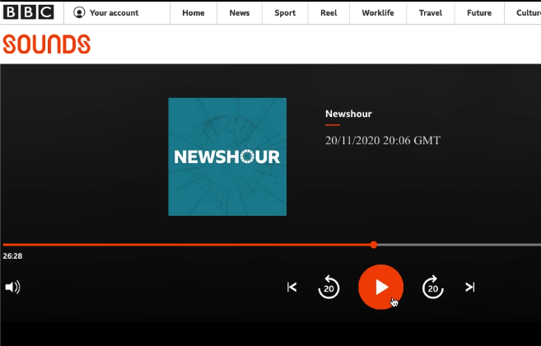The image size is (541, 346).
Task: Skip forward 20 seconds
Action: point(432,287)
